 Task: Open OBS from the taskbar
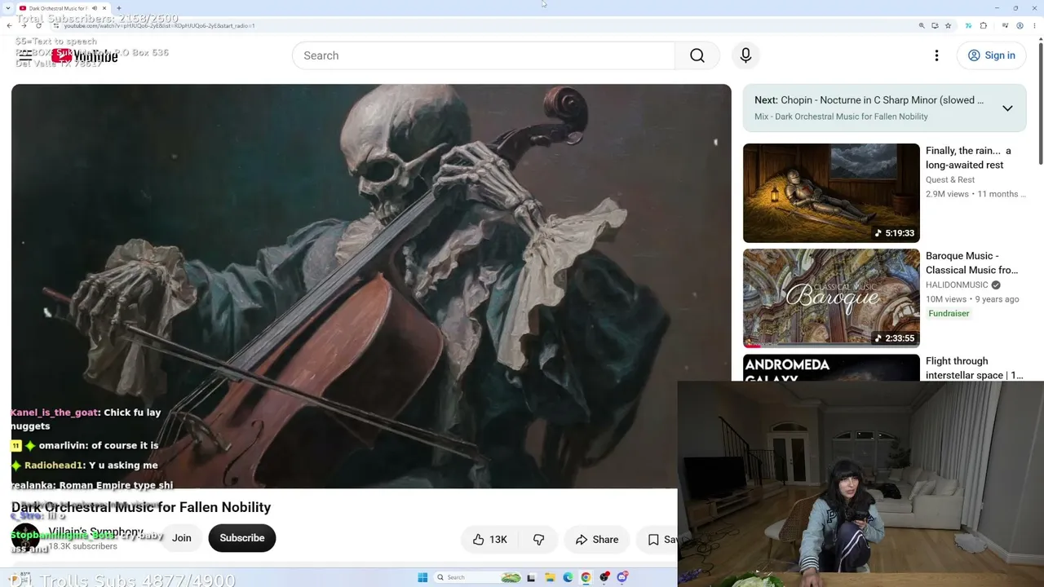tap(604, 577)
